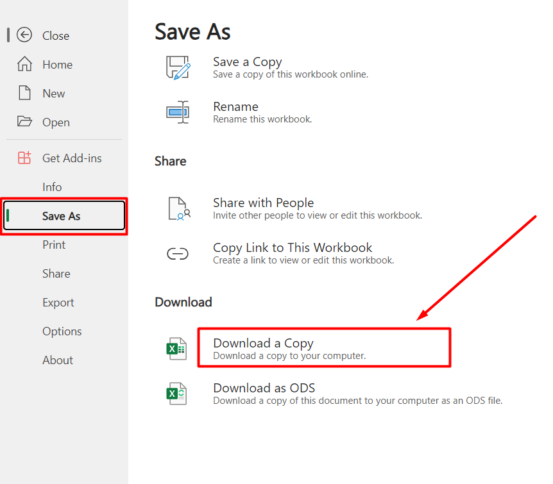Click 'Save a copy of this workbook online.'
The width and height of the screenshot is (553, 484).
point(291,74)
